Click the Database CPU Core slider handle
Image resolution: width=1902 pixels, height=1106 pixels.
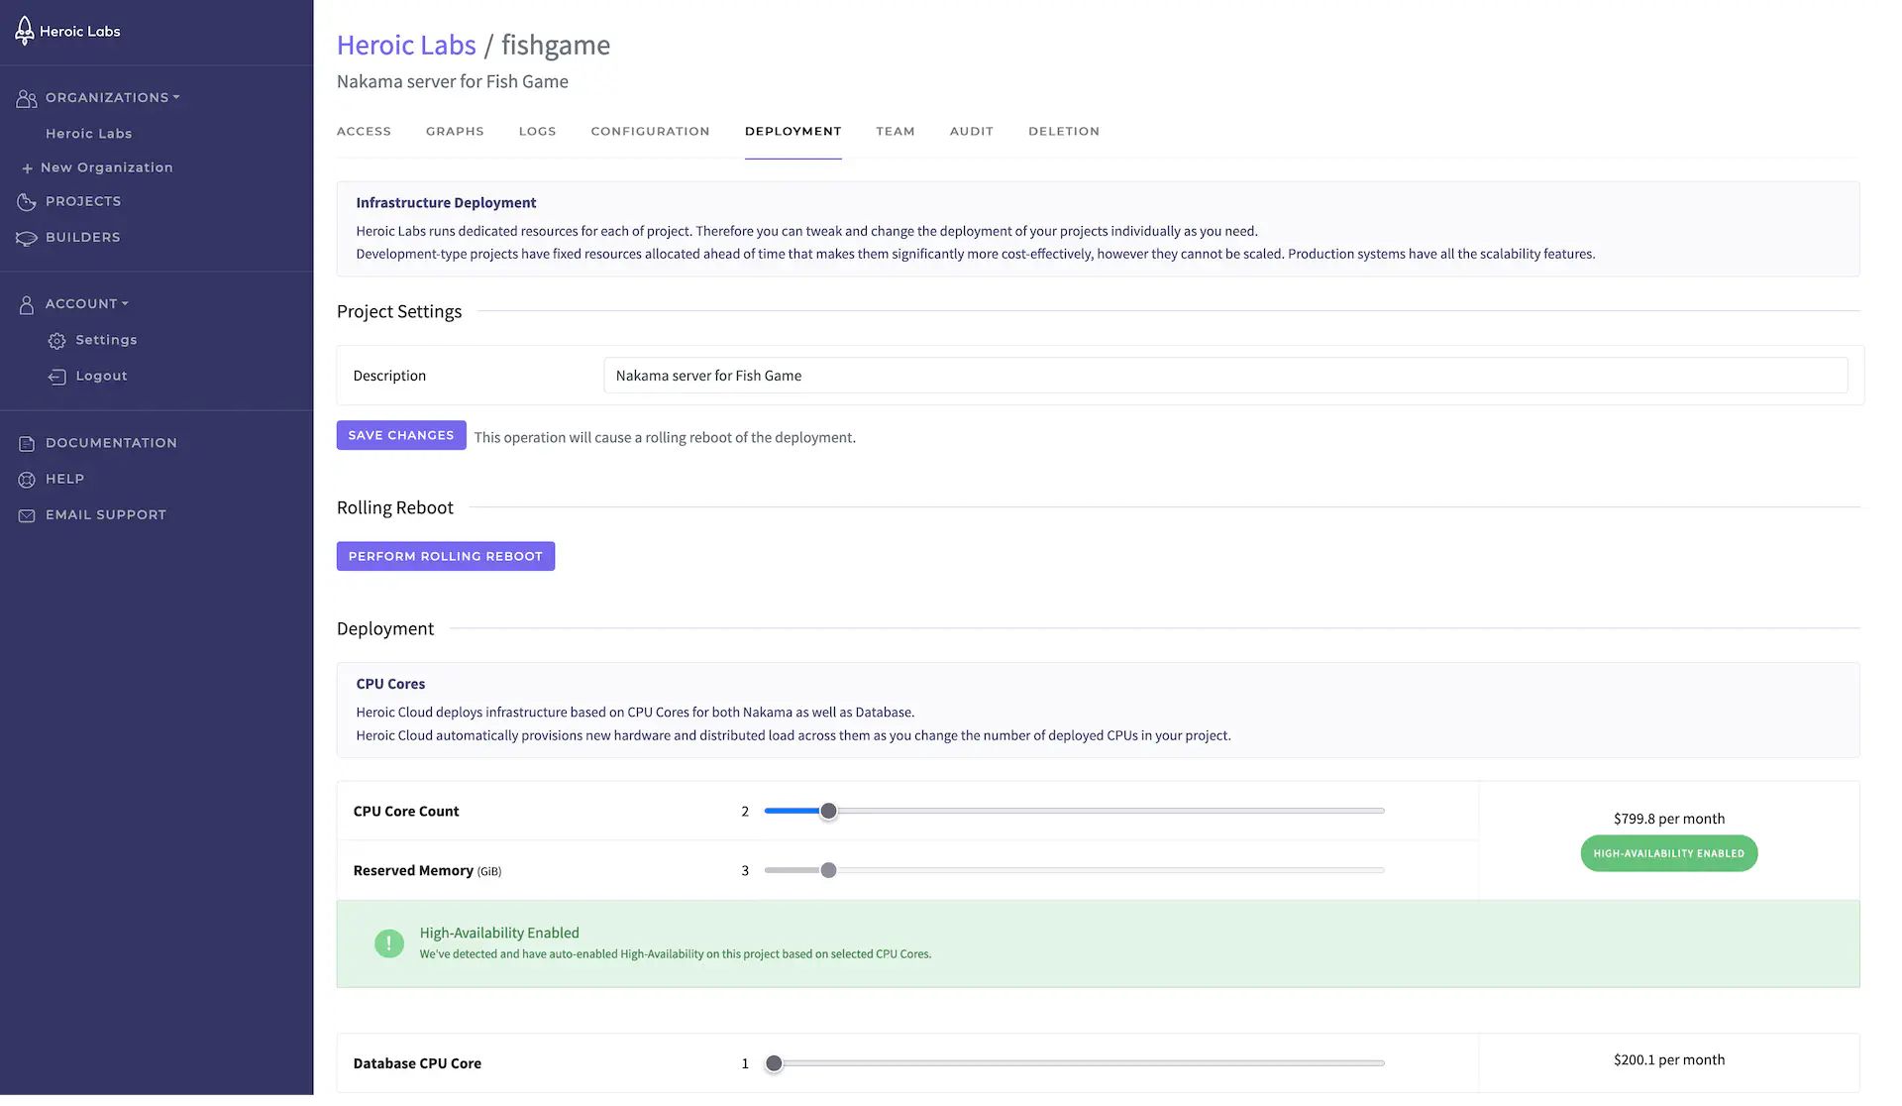click(774, 1063)
